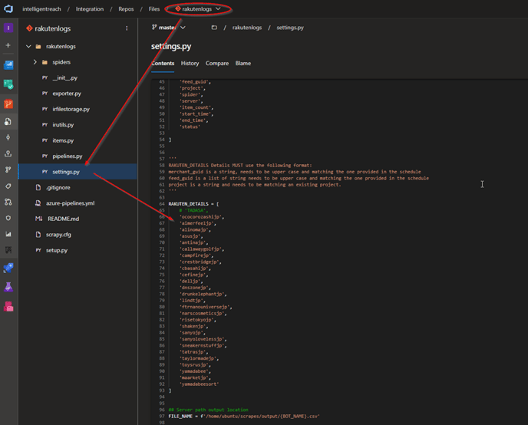Click 'callawaygolfjp' on line 71
The width and height of the screenshot is (528, 425).
click(x=202, y=249)
